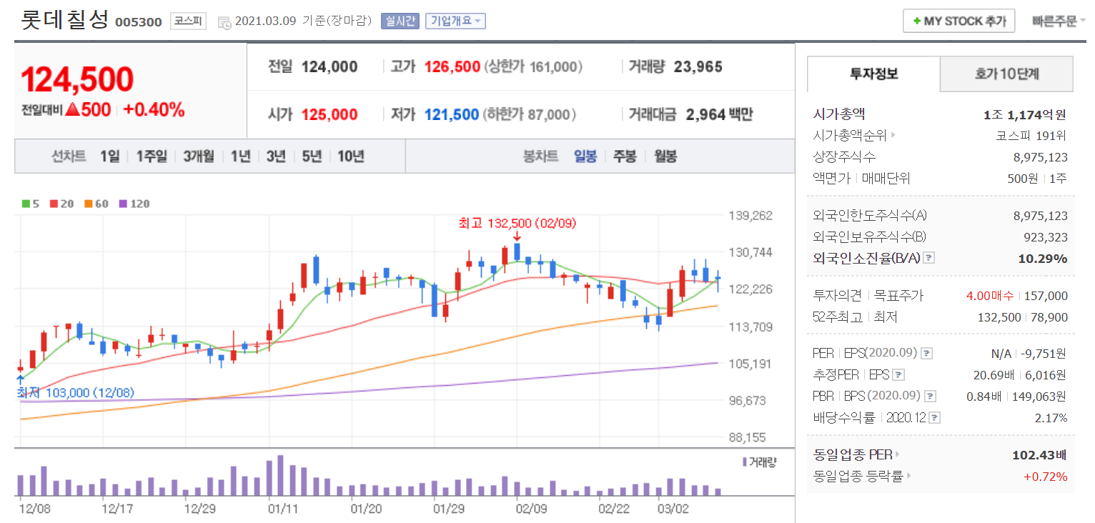Click the green 5-day moving average swatch
1095x523 pixels.
point(26,204)
